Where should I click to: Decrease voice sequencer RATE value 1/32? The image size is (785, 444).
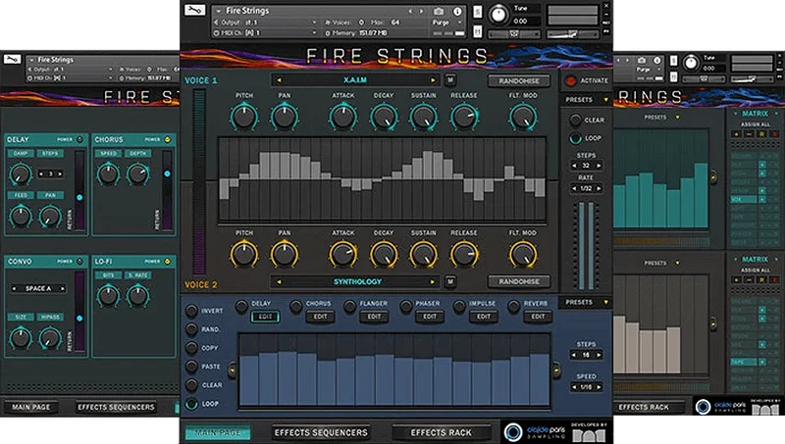coord(574,188)
